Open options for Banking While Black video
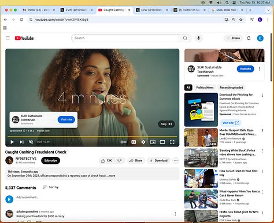 (262, 151)
